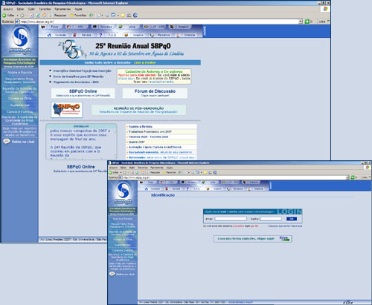The width and height of the screenshot is (372, 305).
Task: Click Print icon in rear window toolbar
Action: tap(107, 16)
